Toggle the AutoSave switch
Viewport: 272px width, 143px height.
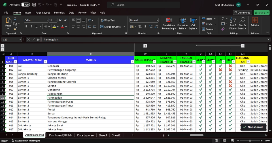(x=25, y=5)
